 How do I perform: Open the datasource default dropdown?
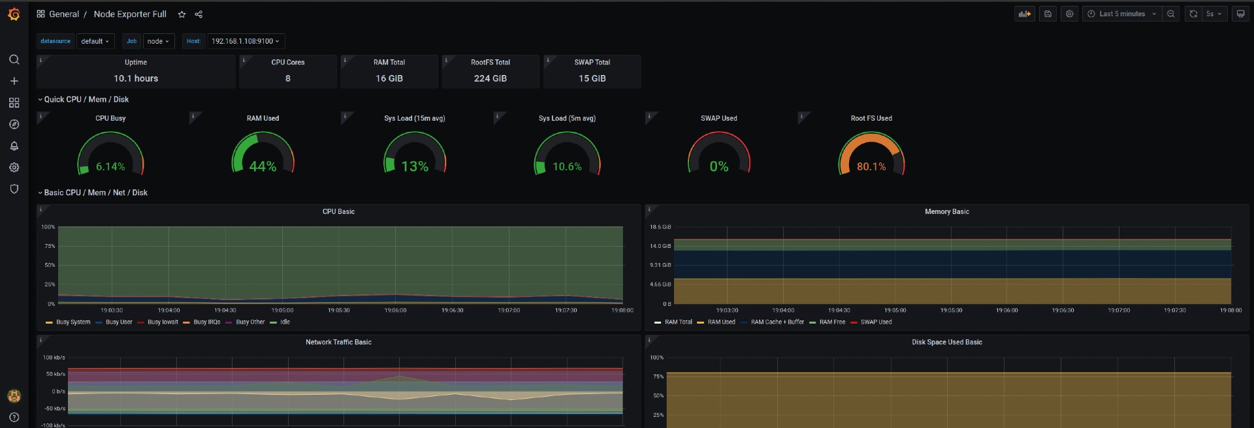(95, 41)
